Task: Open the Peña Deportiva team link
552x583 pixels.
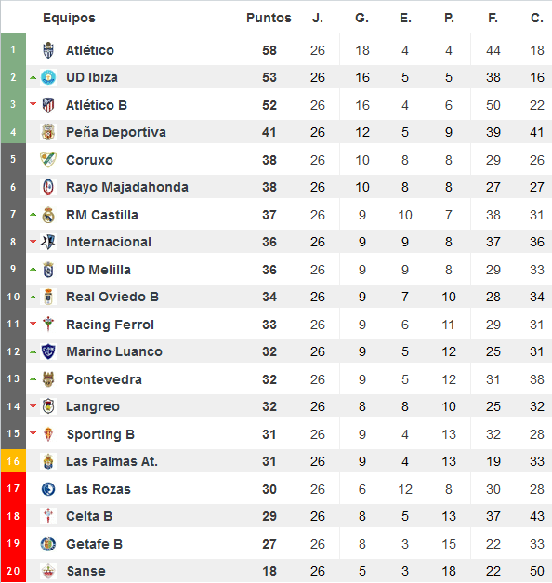Action: point(116,132)
